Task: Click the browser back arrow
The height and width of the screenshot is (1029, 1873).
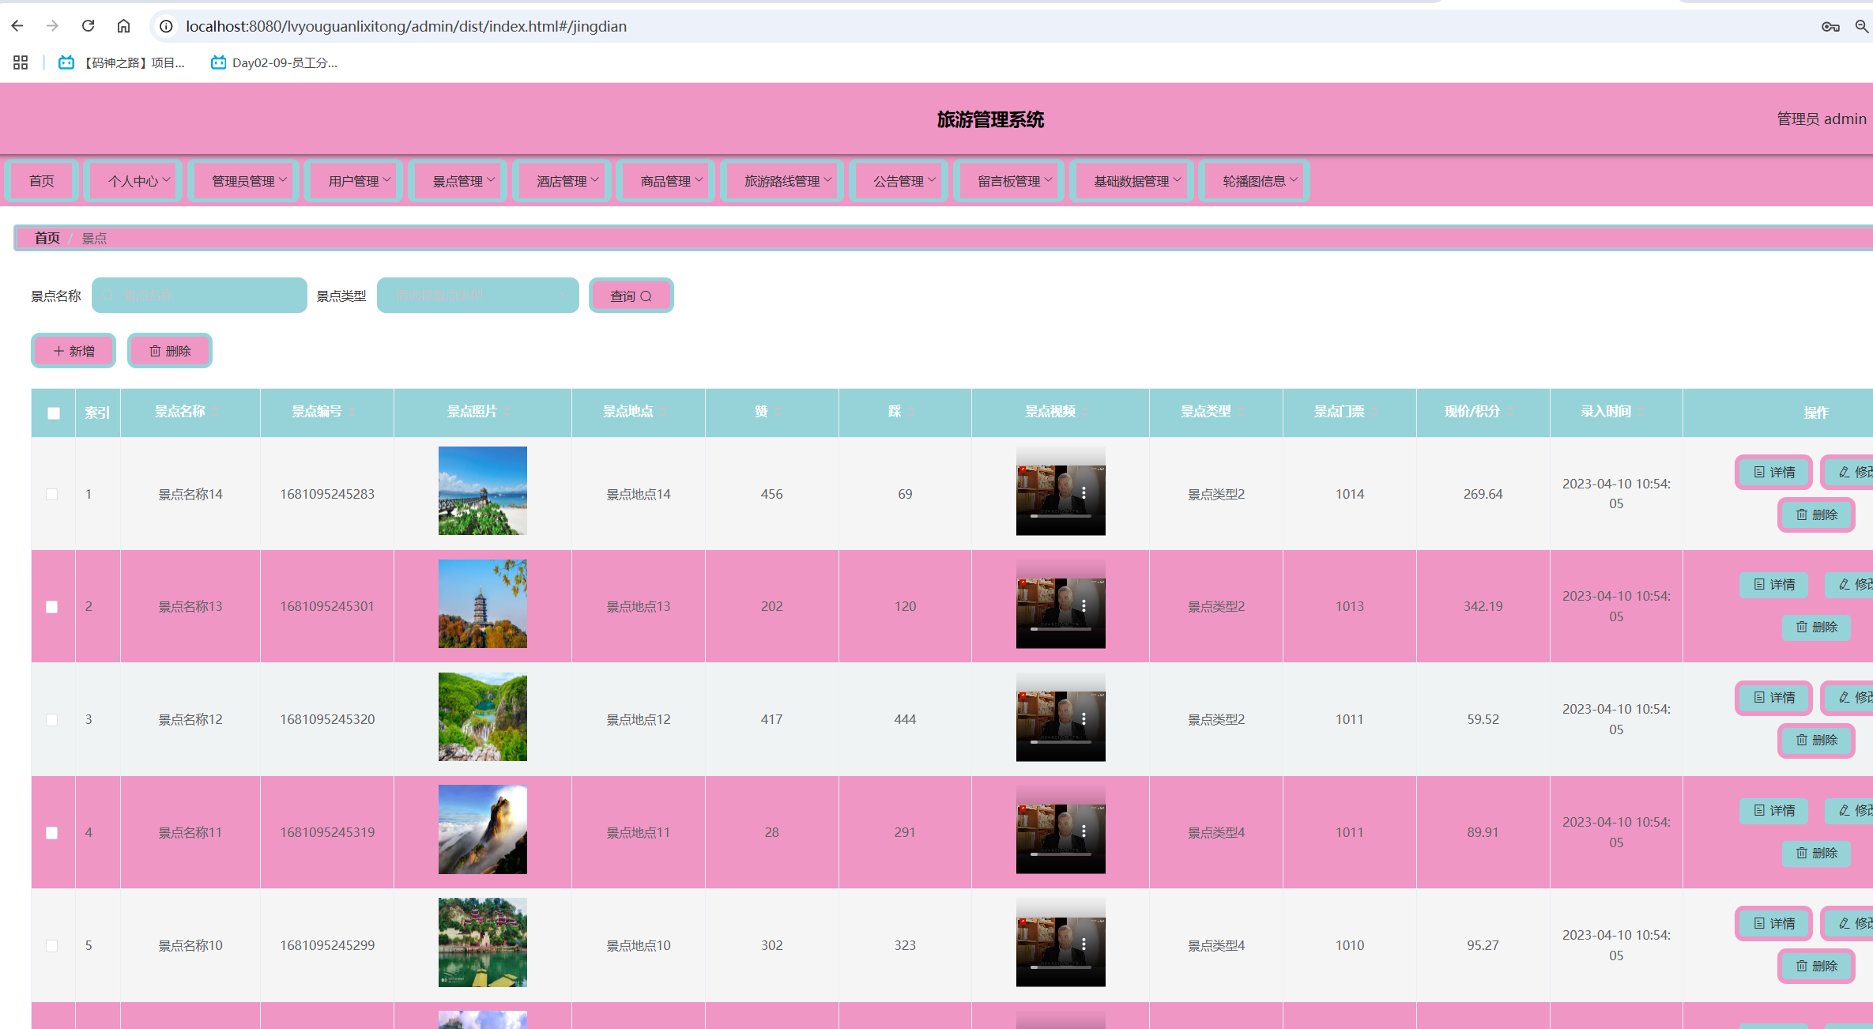Action: (x=17, y=26)
